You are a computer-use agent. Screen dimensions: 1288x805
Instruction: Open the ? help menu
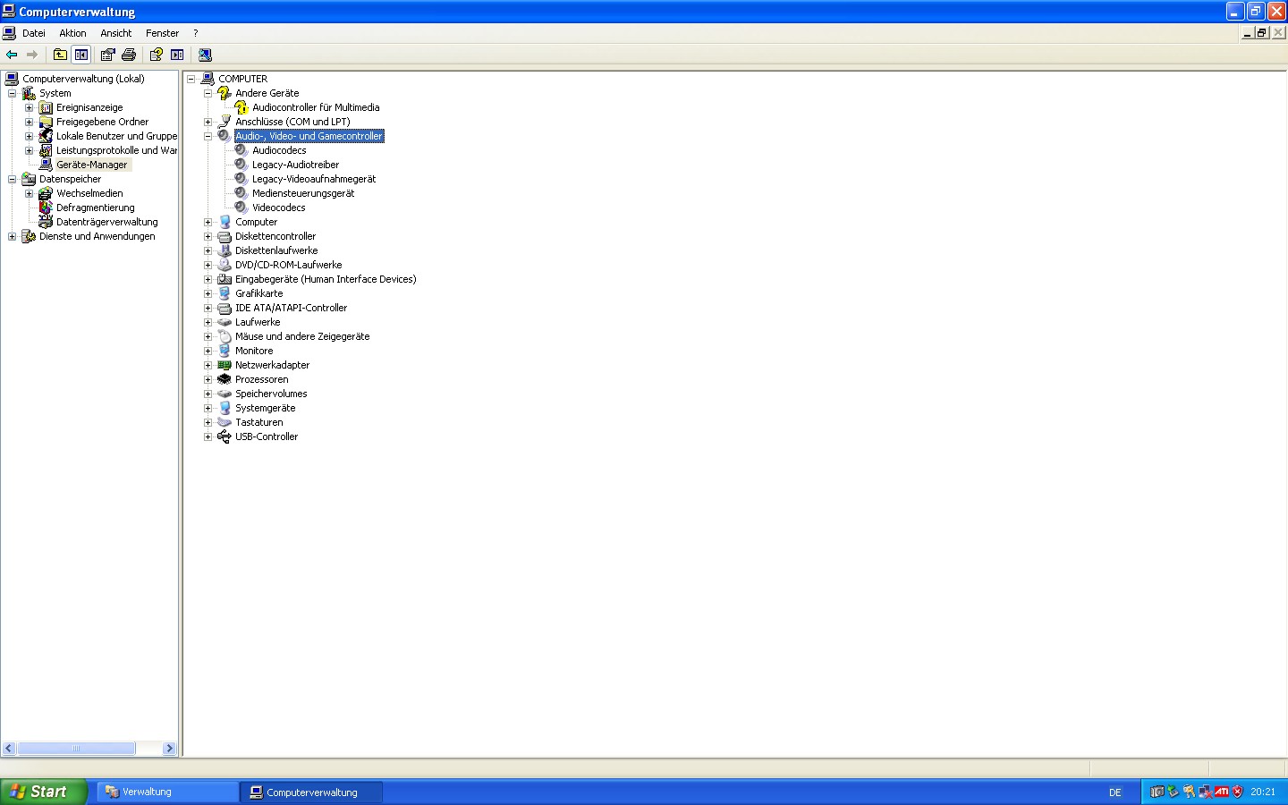pos(195,33)
